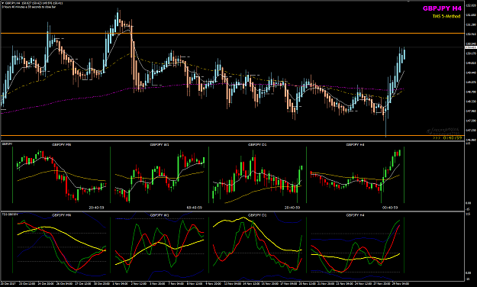The width and height of the screenshot is (477, 287).
Task: Click the yellow bar countdown timer on main chart
Action: (x=447, y=138)
